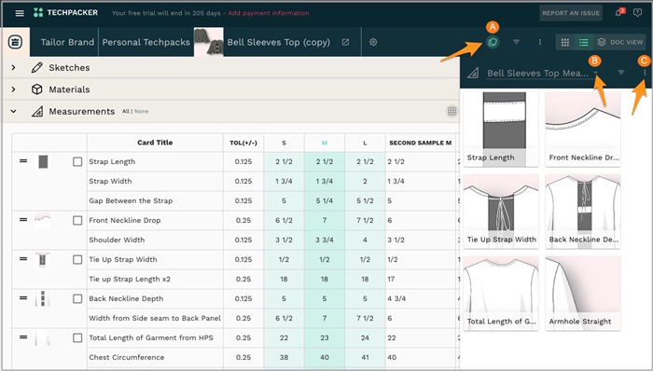The height and width of the screenshot is (371, 653).
Task: Open the Back Neckline De... card
Action: tap(583, 211)
